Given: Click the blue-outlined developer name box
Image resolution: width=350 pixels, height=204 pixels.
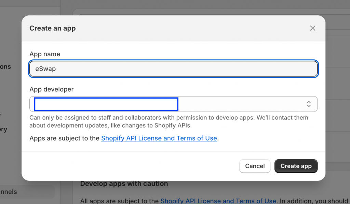Looking at the screenshot, I should pos(106,104).
